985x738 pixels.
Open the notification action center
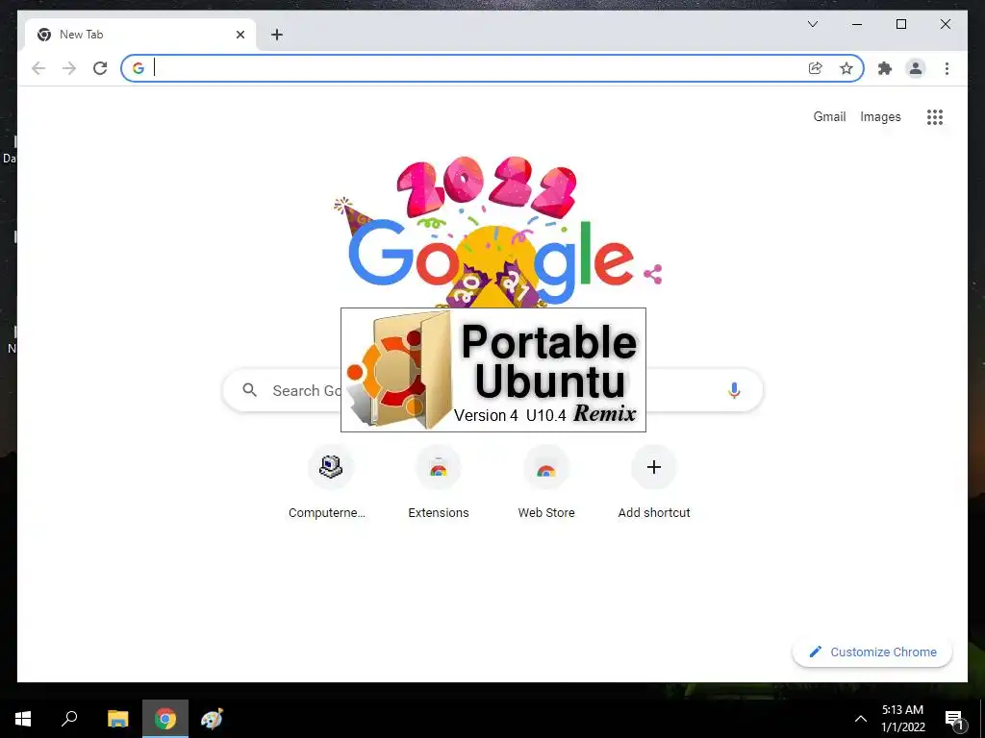pos(954,719)
